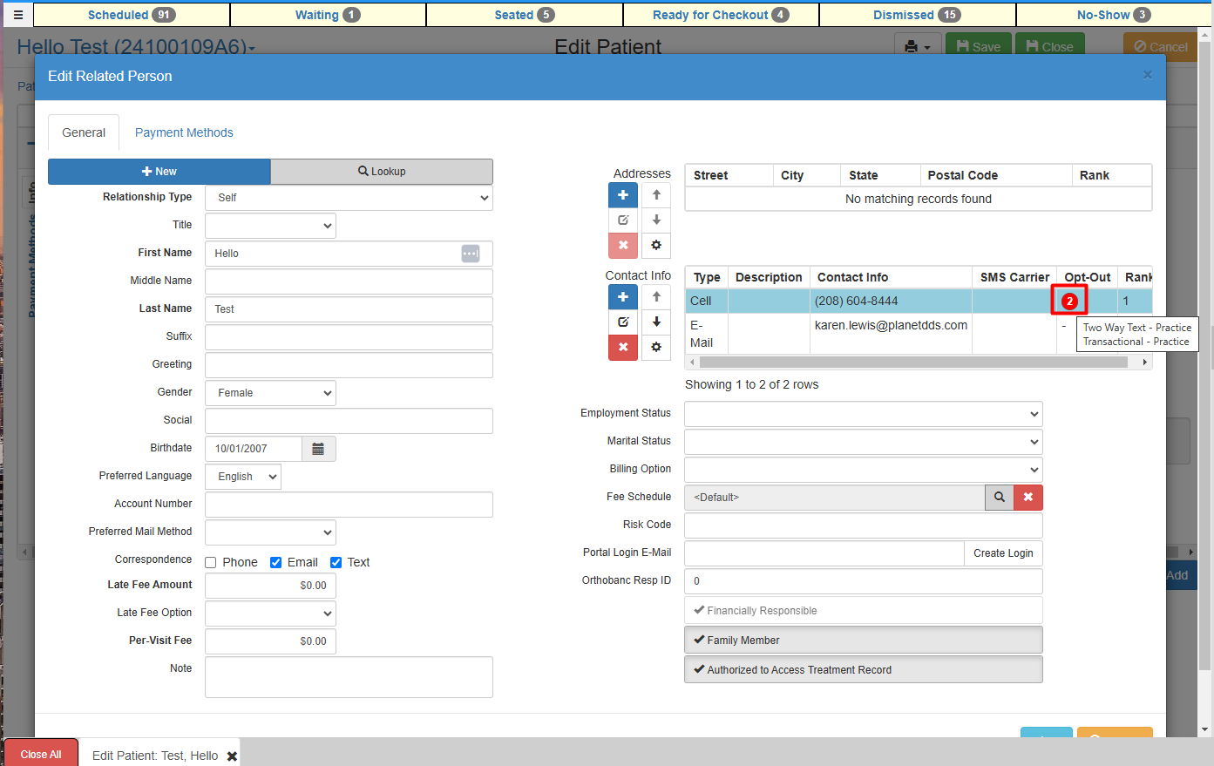Screen dimensions: 1214x766
Task: Open the Waiting patients tab
Action: pos(328,15)
